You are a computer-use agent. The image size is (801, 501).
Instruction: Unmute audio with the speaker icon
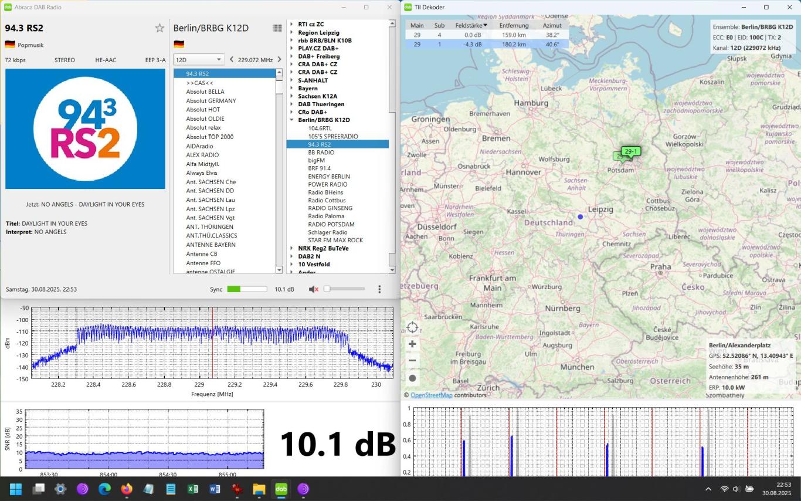point(314,289)
